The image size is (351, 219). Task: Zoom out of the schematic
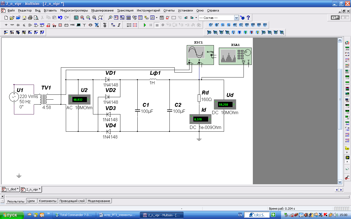coord(88,18)
